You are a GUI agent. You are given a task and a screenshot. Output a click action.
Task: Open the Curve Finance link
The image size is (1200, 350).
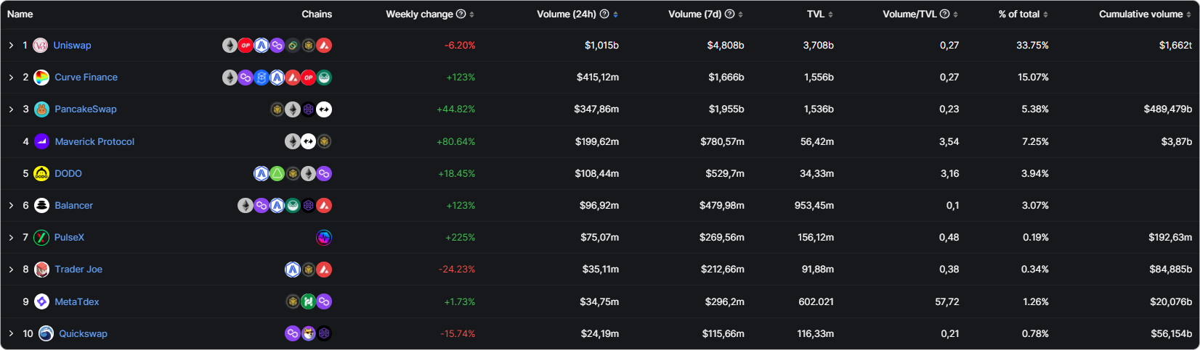pyautogui.click(x=86, y=78)
